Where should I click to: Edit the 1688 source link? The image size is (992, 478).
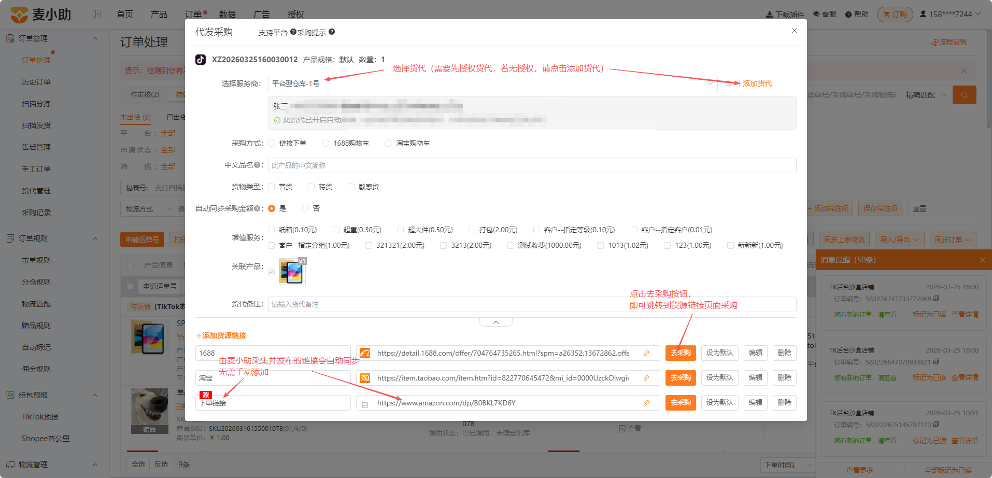[756, 353]
